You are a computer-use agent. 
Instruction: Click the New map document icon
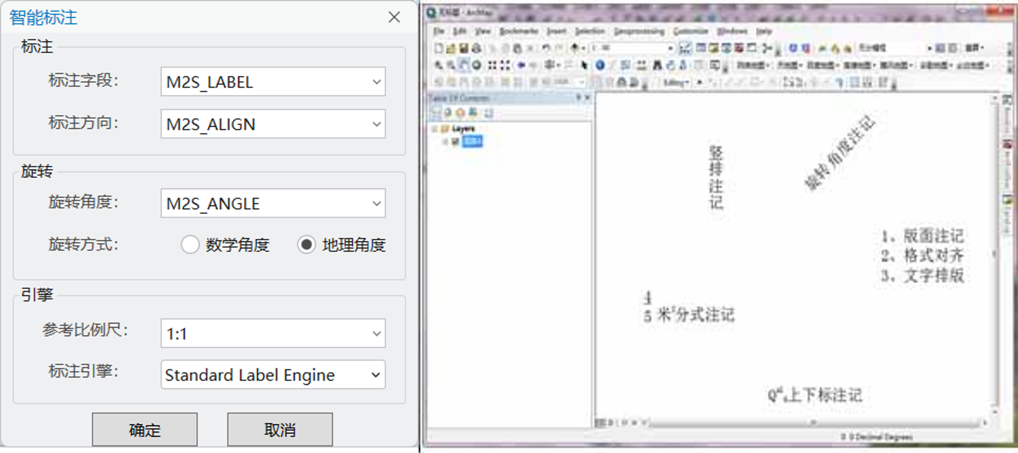(x=438, y=48)
